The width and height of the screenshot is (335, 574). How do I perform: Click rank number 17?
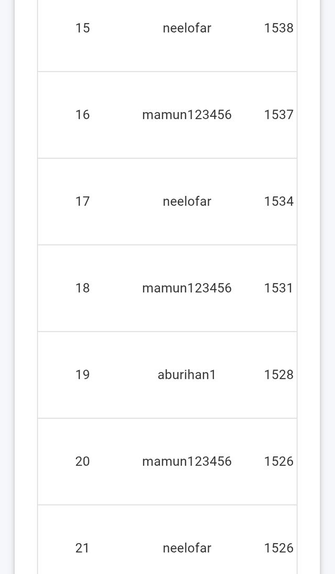click(82, 202)
